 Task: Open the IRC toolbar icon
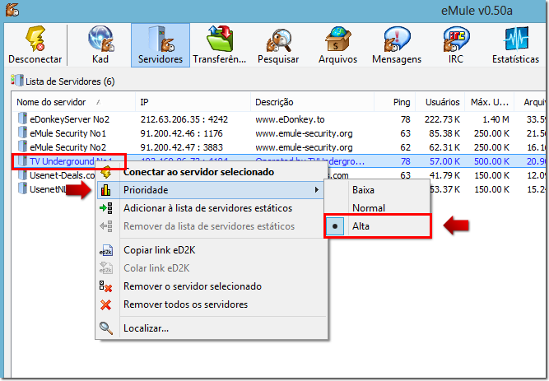click(456, 39)
